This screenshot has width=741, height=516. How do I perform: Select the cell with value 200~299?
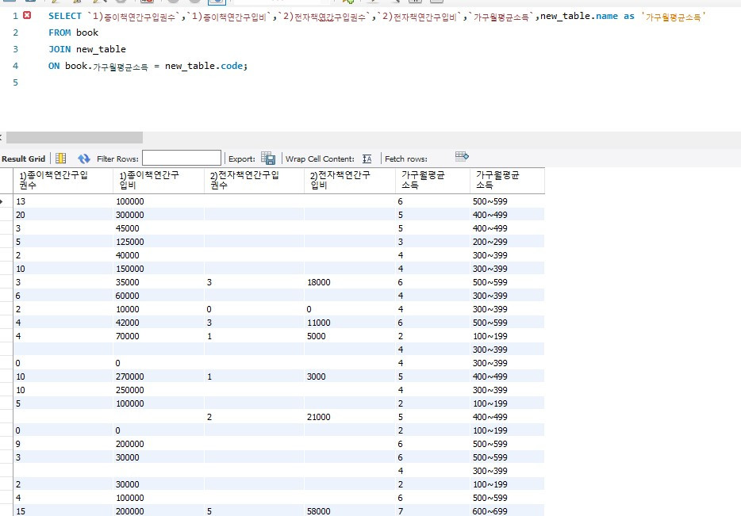point(507,242)
